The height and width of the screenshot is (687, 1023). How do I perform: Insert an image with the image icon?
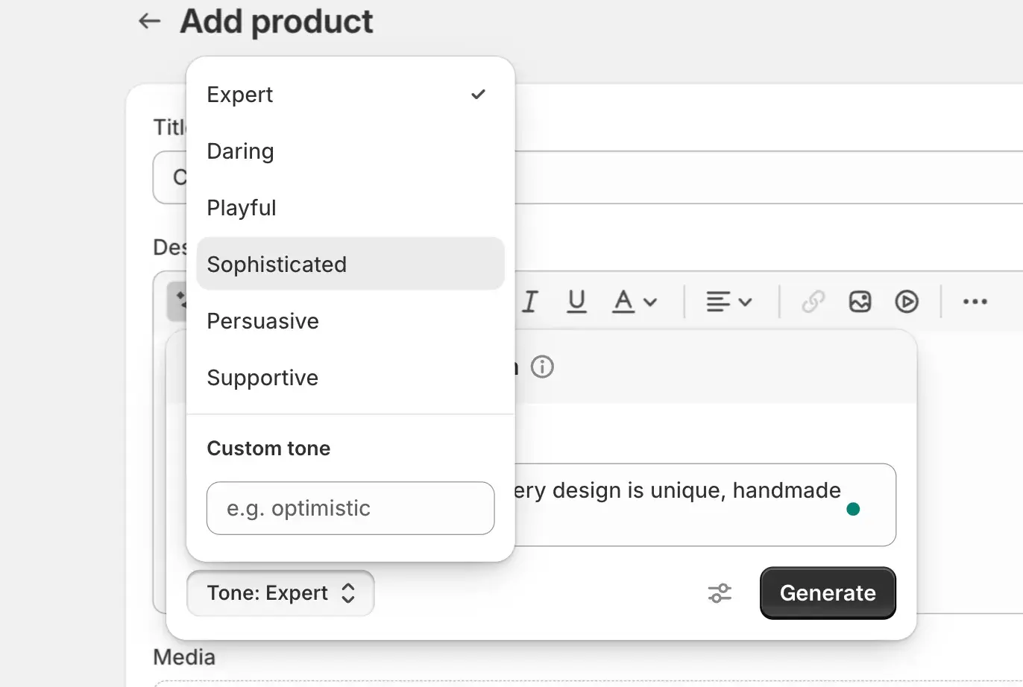tap(860, 302)
